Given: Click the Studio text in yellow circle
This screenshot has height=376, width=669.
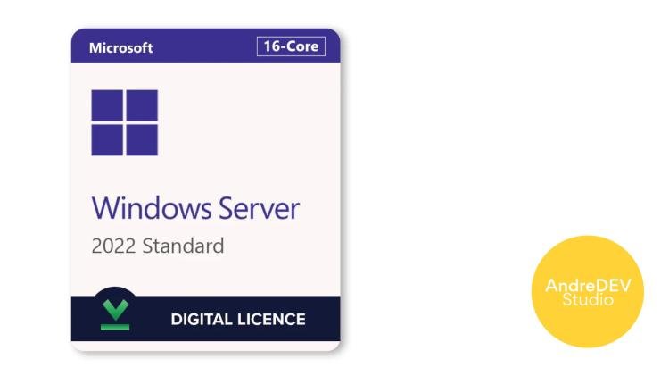Looking at the screenshot, I should [x=588, y=299].
